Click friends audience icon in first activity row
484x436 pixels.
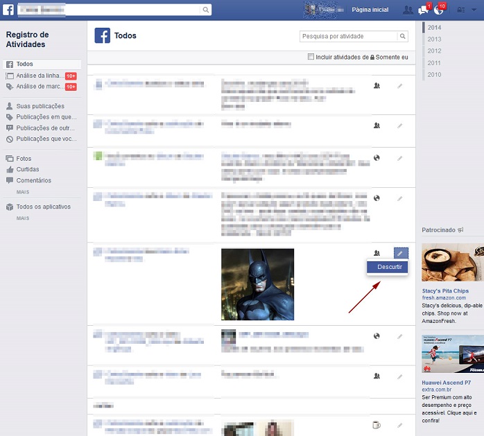tap(377, 86)
